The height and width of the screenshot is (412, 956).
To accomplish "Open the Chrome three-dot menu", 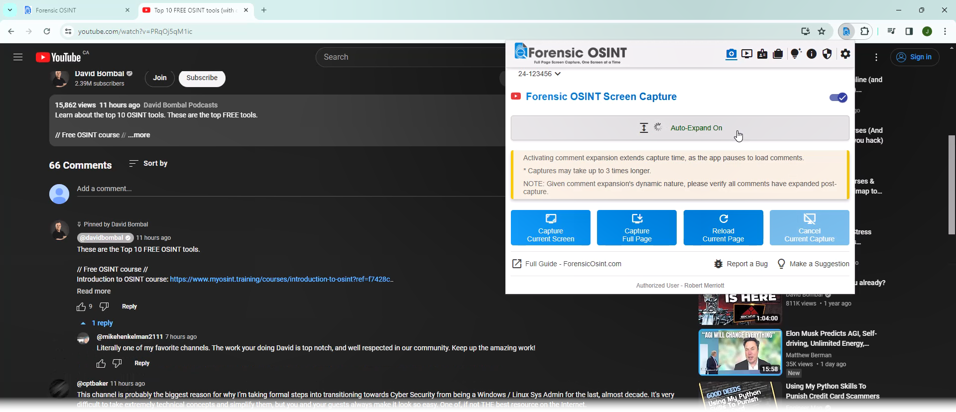I will coord(945,31).
